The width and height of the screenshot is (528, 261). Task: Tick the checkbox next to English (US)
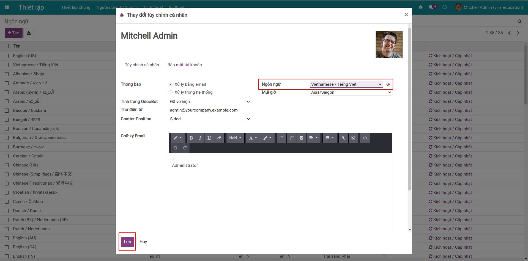(7, 56)
